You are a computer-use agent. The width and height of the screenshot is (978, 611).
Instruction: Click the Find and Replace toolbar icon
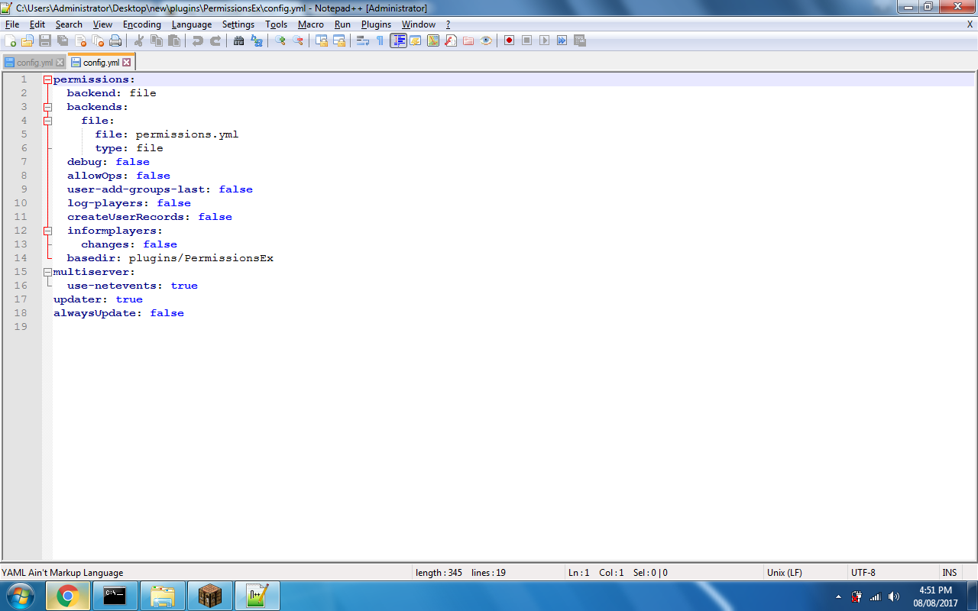tap(257, 40)
